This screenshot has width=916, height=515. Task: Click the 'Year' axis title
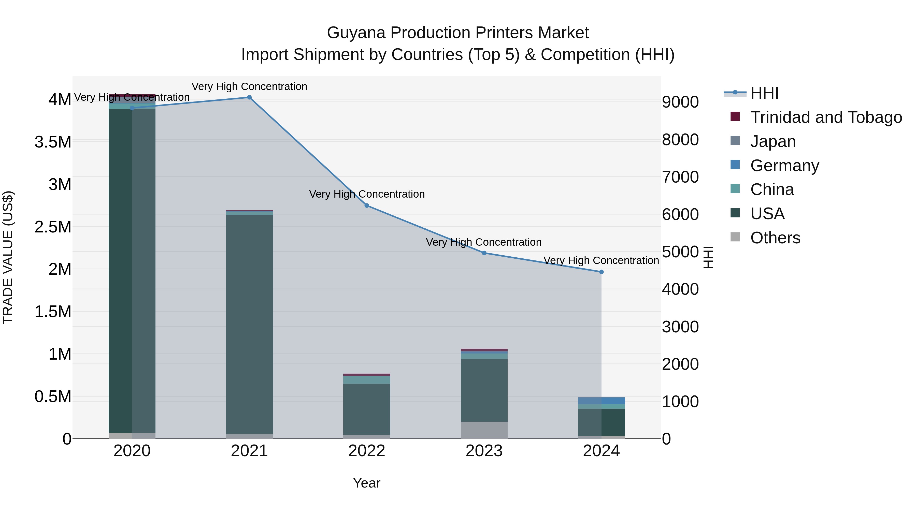367,483
